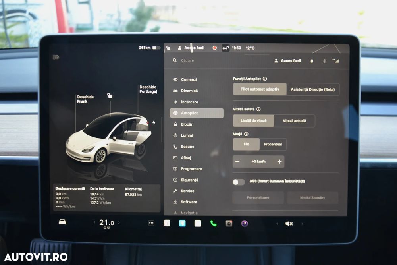This screenshot has height=265, width=397.
Task: Tap Deschide Frunk
Action: (x=85, y=99)
